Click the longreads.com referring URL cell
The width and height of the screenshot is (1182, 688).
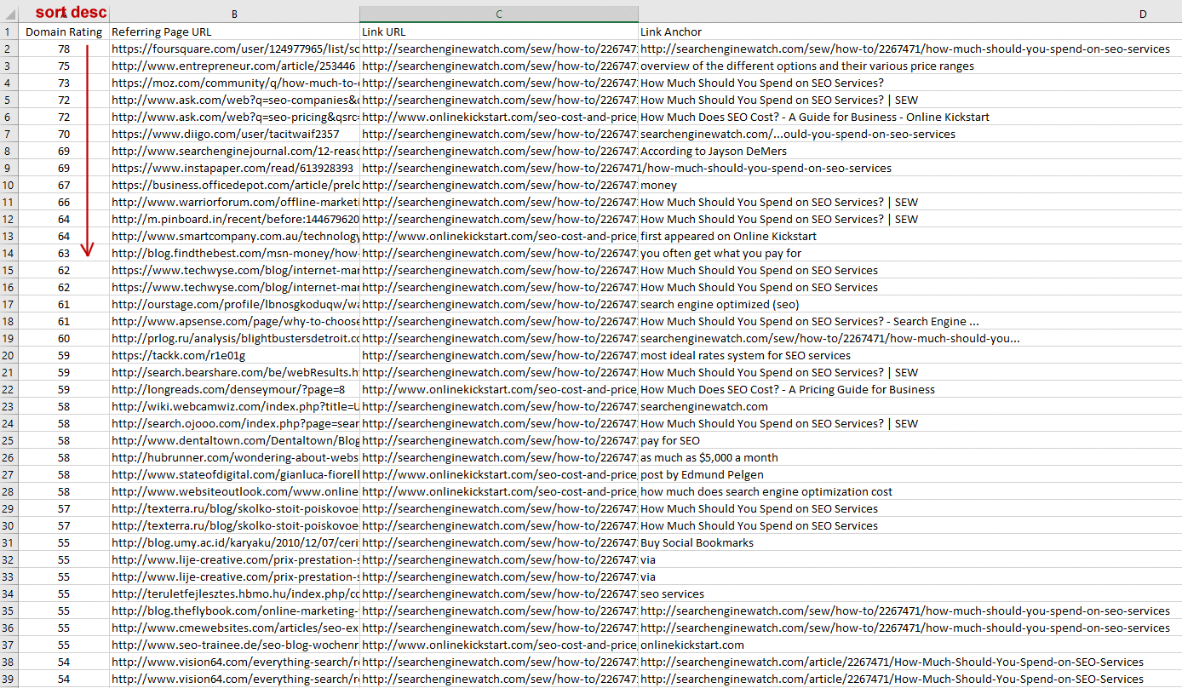(234, 389)
